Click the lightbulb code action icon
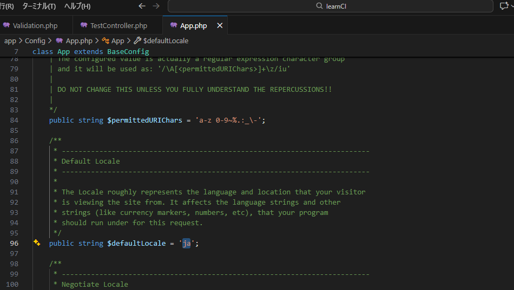The width and height of the screenshot is (514, 290). click(x=37, y=243)
